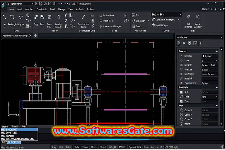Click the circle tool icon in Draw

tap(27, 15)
